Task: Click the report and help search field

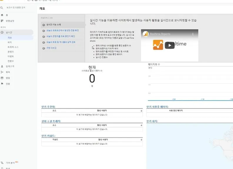Action: coord(16,8)
